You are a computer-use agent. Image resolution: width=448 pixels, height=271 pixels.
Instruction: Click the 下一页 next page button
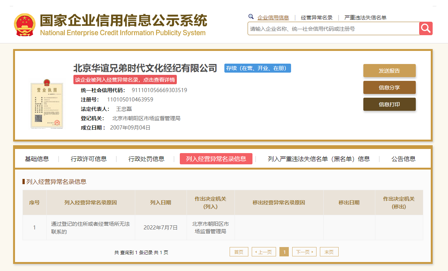coord(304,252)
